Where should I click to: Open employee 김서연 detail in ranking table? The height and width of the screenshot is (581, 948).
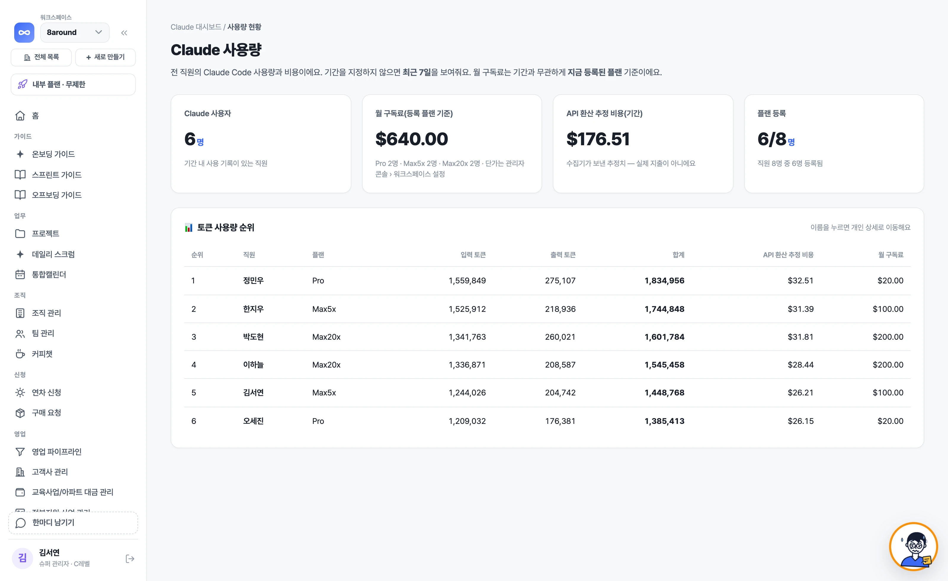click(x=253, y=393)
